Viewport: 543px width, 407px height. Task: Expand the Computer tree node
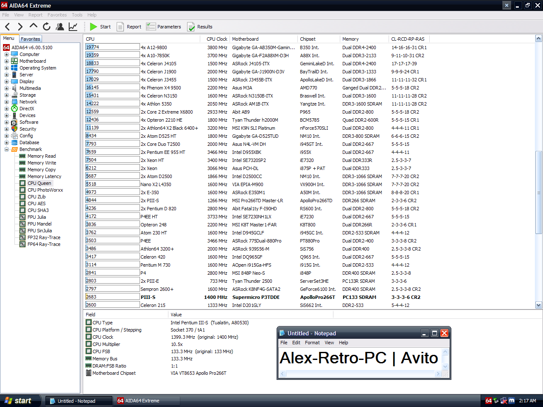tap(6, 54)
